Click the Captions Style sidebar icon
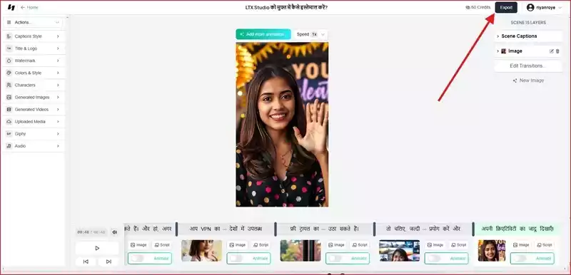Image resolution: width=571 pixels, height=275 pixels. click(9, 36)
